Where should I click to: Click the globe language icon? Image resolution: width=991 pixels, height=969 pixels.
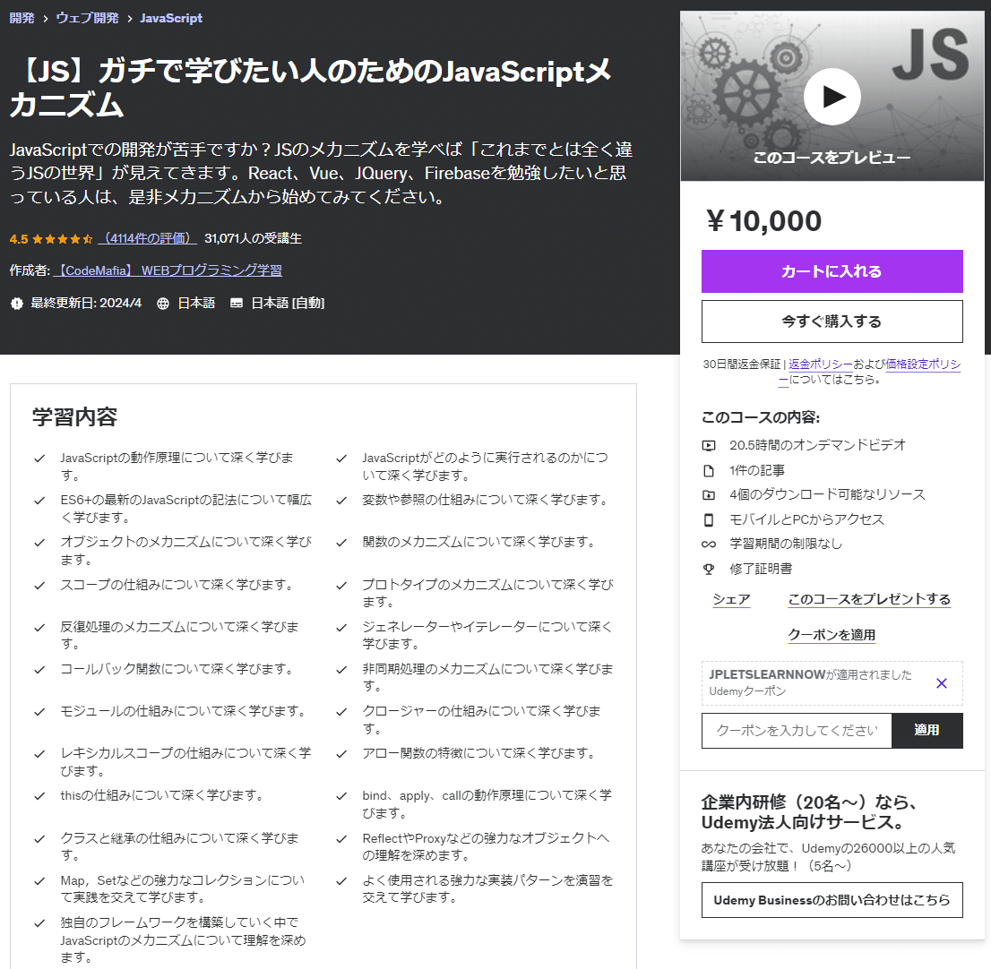[x=163, y=304]
